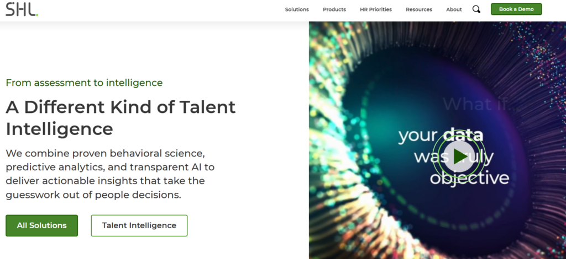Screen dimensions: 566x259
Task: Click the word 'objective' on the video
Action: click(469, 179)
